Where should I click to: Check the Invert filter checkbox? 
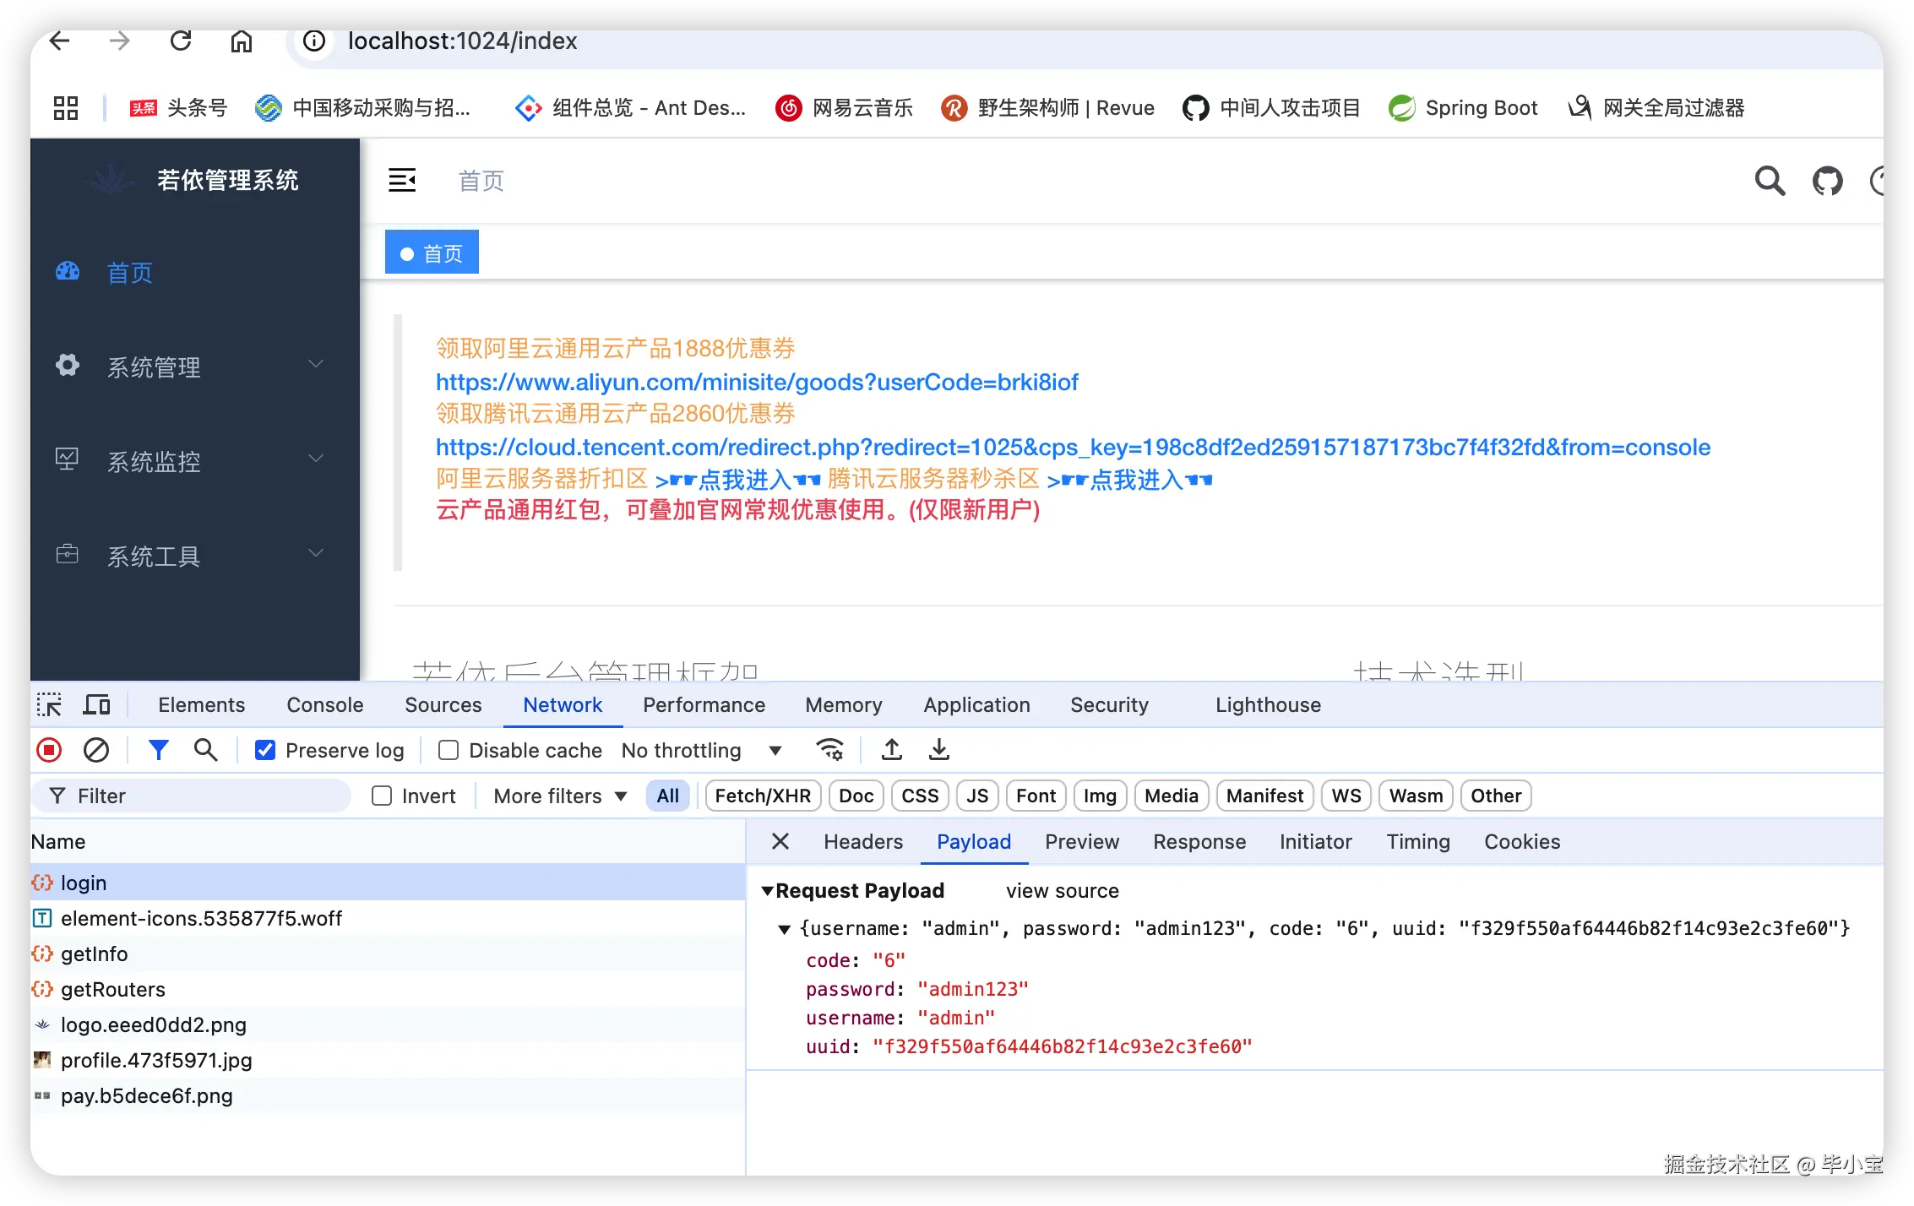coord(382,796)
